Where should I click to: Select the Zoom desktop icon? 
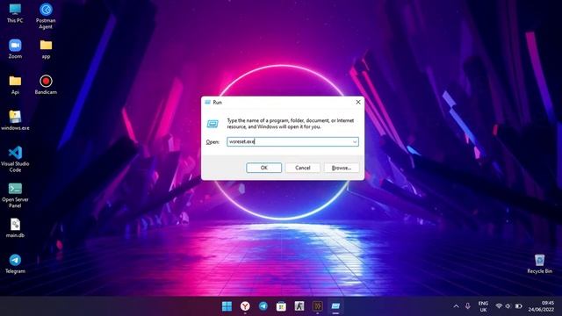tap(15, 49)
